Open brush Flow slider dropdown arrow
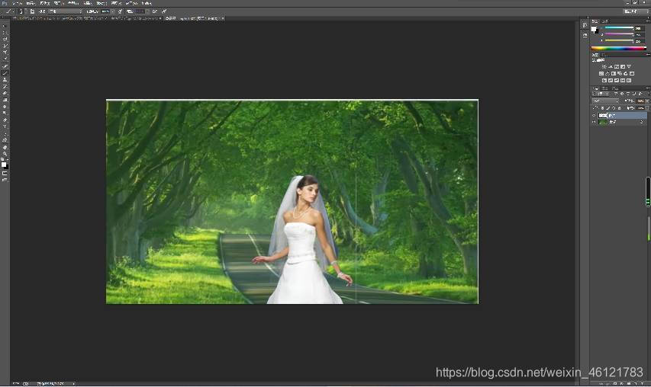The width and height of the screenshot is (651, 387). (x=147, y=11)
